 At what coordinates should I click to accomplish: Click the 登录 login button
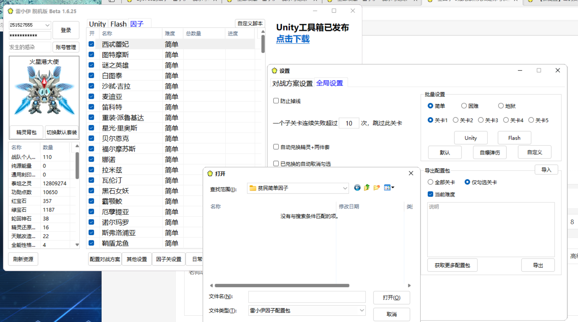click(66, 30)
